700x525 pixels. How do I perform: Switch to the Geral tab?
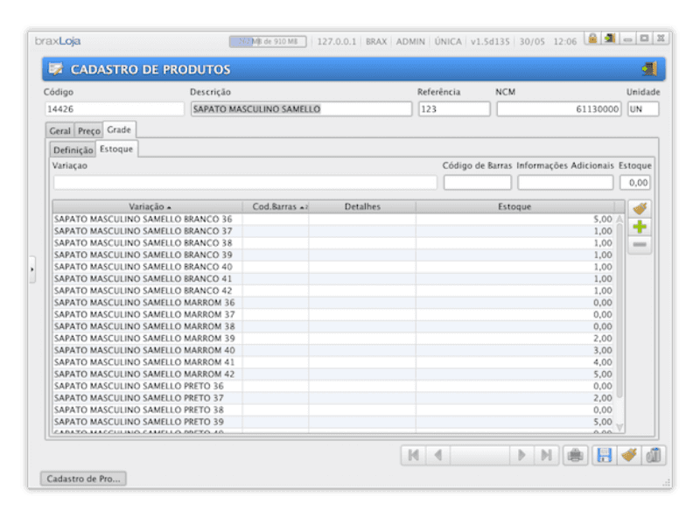59,130
